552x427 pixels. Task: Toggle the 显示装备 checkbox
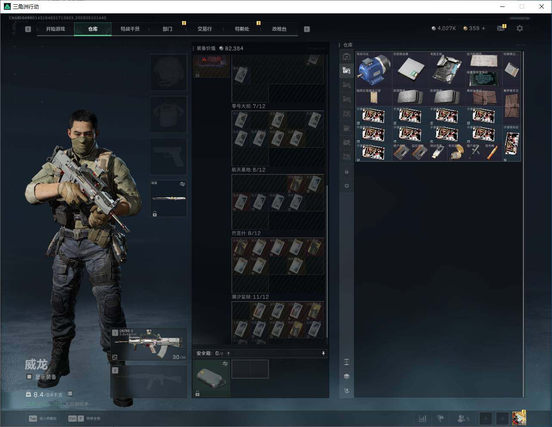coord(29,377)
